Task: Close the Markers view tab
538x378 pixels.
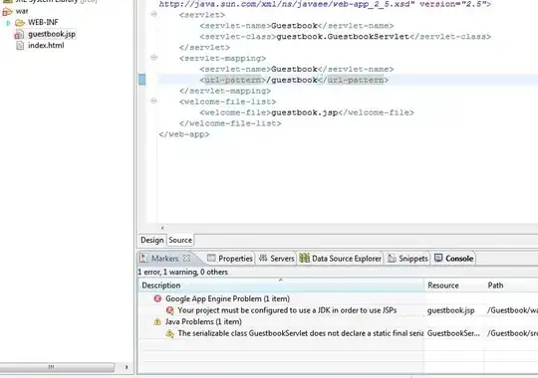Action: pos(186,258)
